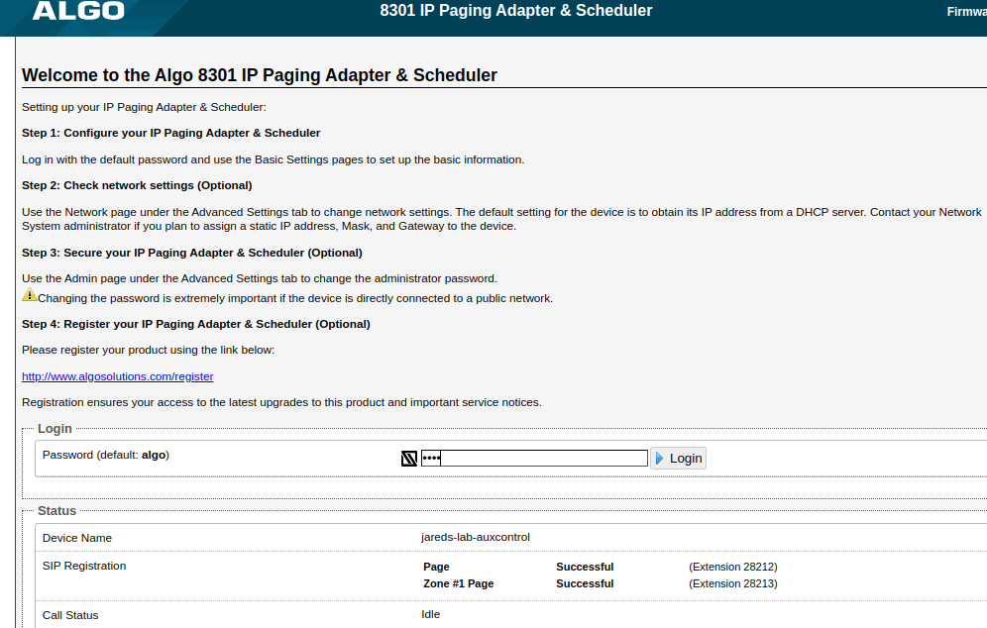Click the Firmware text in top-right header
Image resolution: width=987 pixels, height=628 pixels.
point(966,12)
